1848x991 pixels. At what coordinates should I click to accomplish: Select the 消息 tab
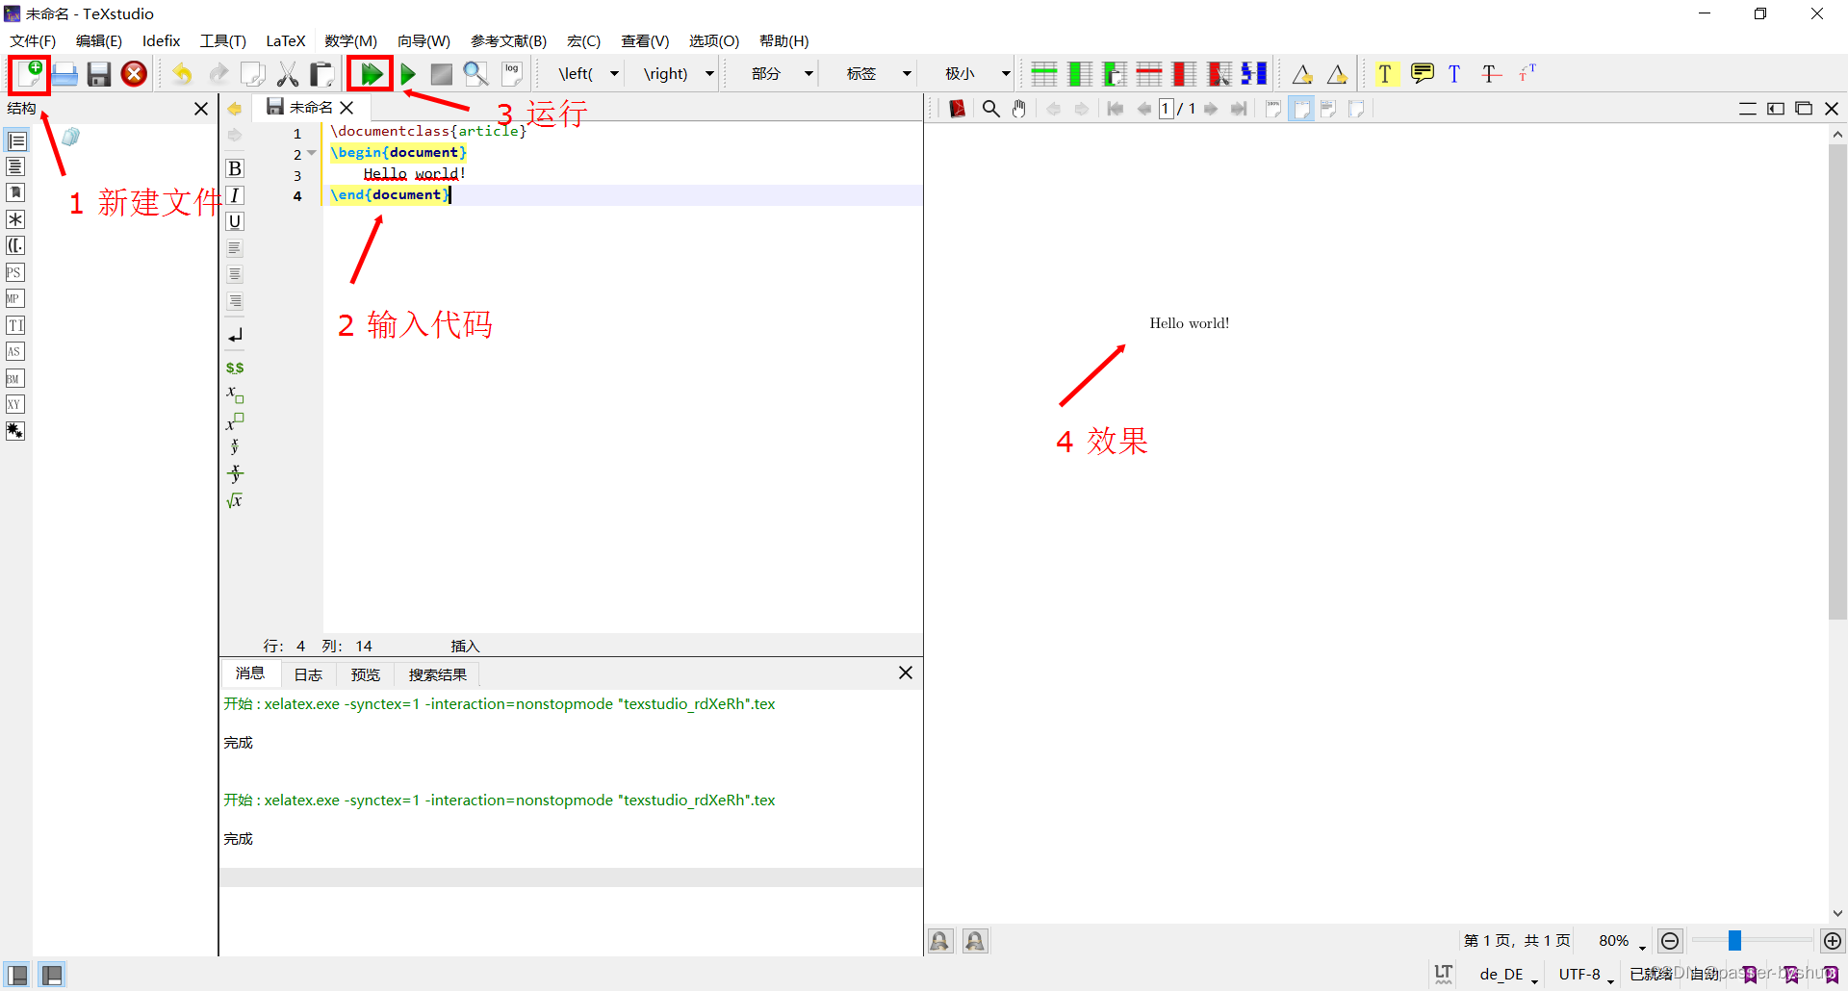coord(250,673)
